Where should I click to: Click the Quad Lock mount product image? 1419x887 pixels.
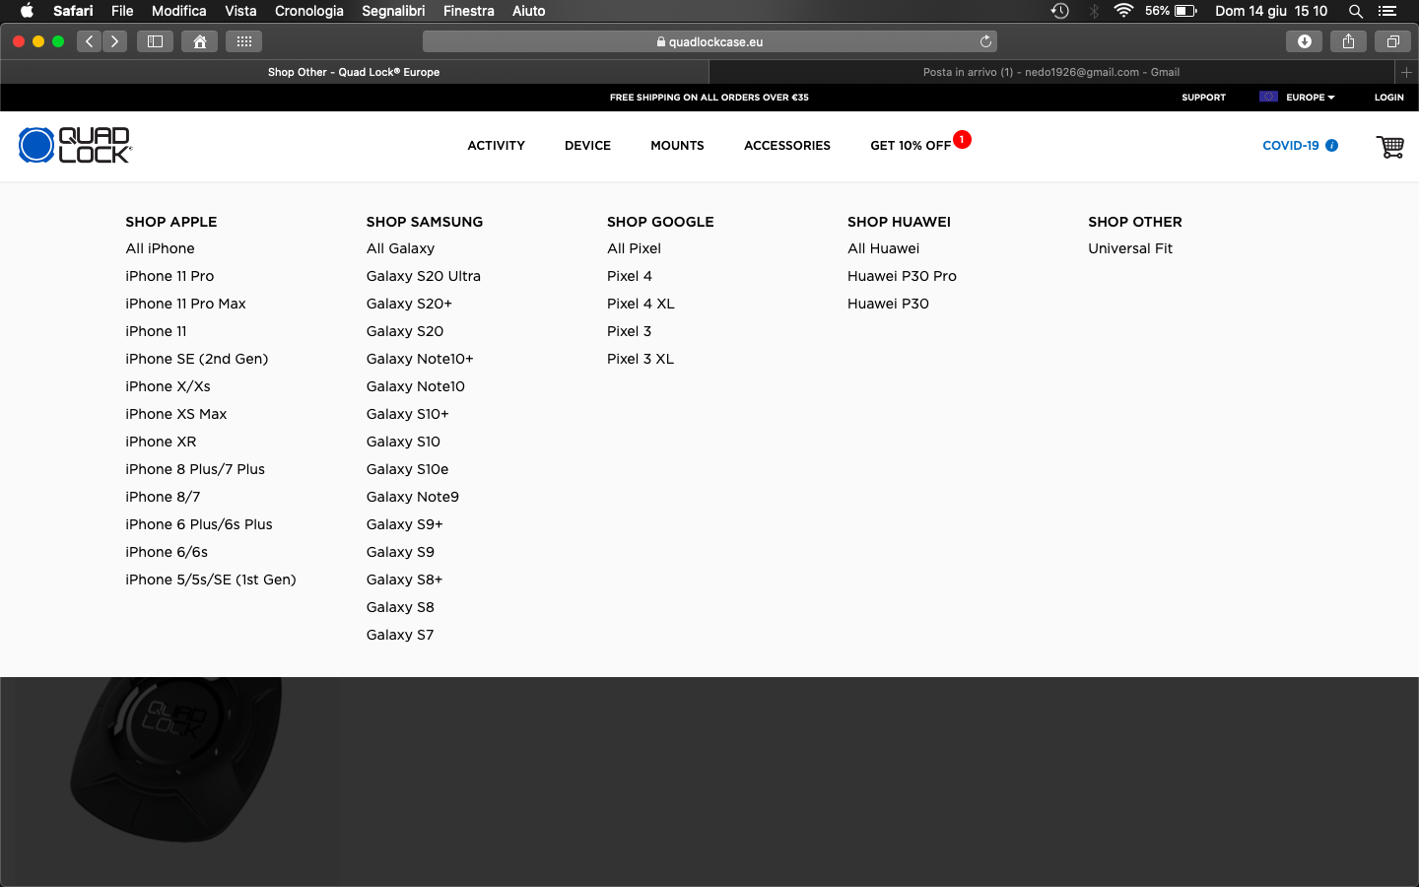tap(177, 759)
